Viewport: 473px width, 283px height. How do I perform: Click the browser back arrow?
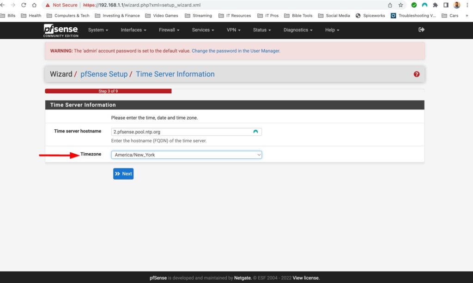pos(3,5)
